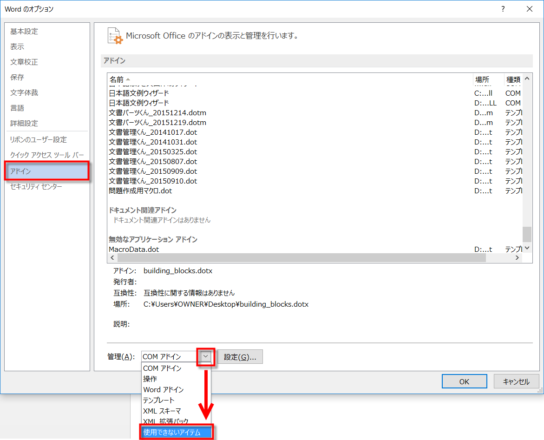This screenshot has height=440, width=544.
Task: Click the キャンセル button
Action: point(516,381)
